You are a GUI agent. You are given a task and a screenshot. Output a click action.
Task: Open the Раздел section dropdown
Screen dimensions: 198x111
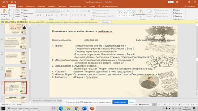point(25,16)
